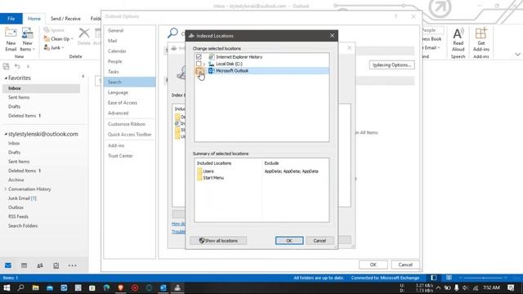Collapse the ribbon using the chevron

click(x=517, y=55)
